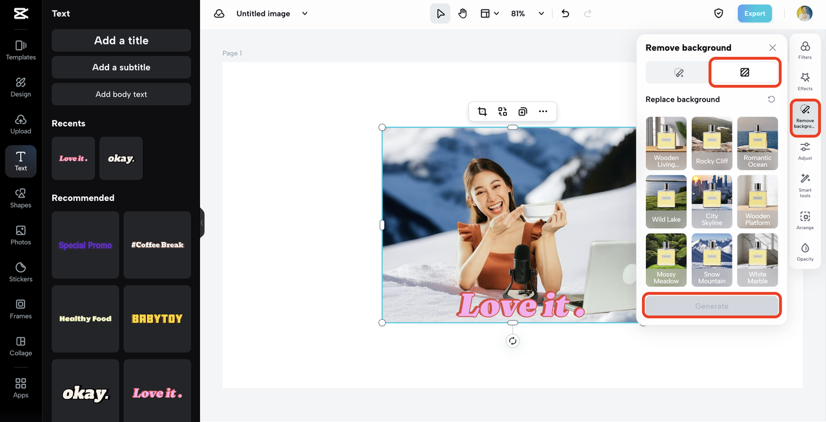Choose the Snow Mountain background
The height and width of the screenshot is (422, 826).
[x=712, y=260]
